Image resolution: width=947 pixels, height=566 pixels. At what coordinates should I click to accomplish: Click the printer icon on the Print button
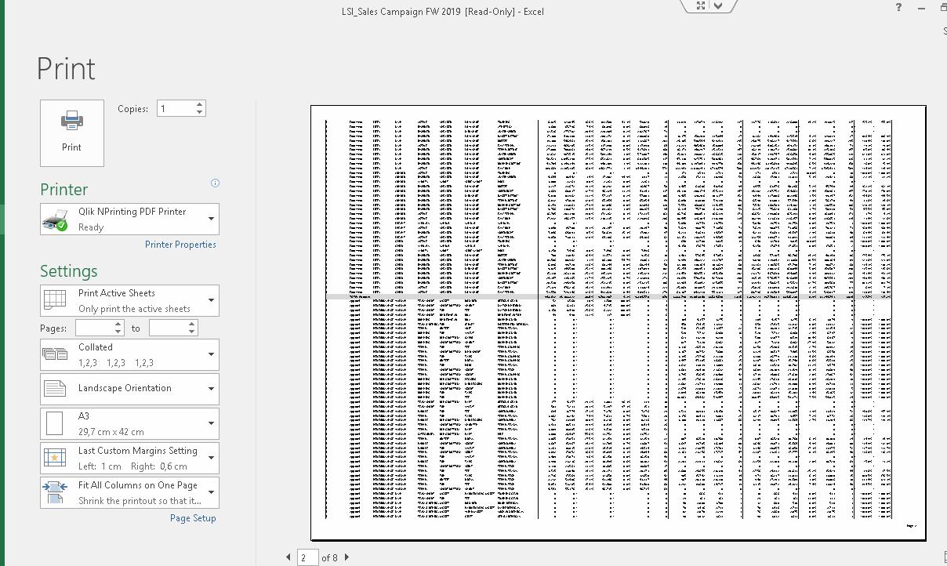[71, 119]
